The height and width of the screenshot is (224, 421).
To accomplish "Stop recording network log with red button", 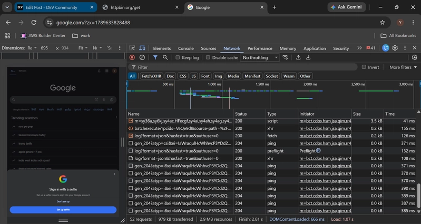I will [x=132, y=57].
